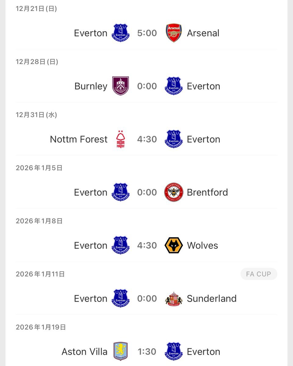Open the Arsenal team name link

[x=203, y=33]
